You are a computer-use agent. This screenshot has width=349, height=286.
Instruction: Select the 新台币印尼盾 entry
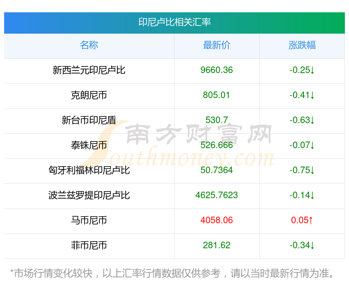click(89, 120)
